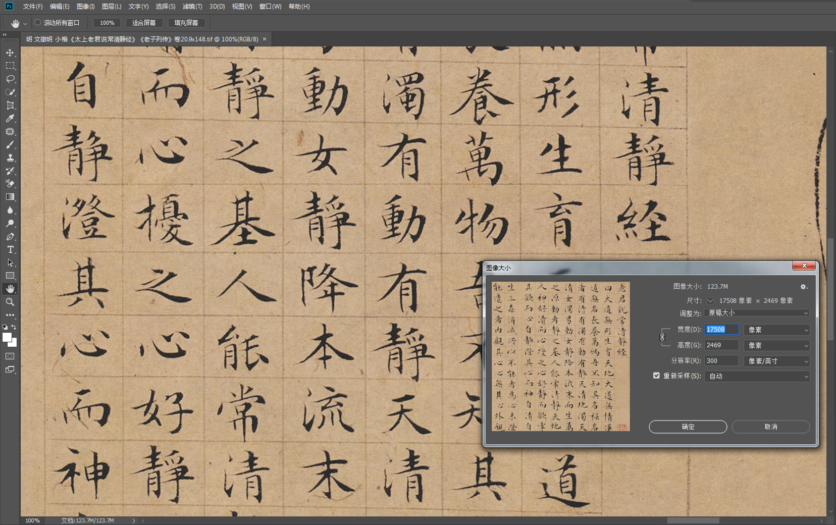Open the 调整为 原稿大小 dropdown

(757, 313)
